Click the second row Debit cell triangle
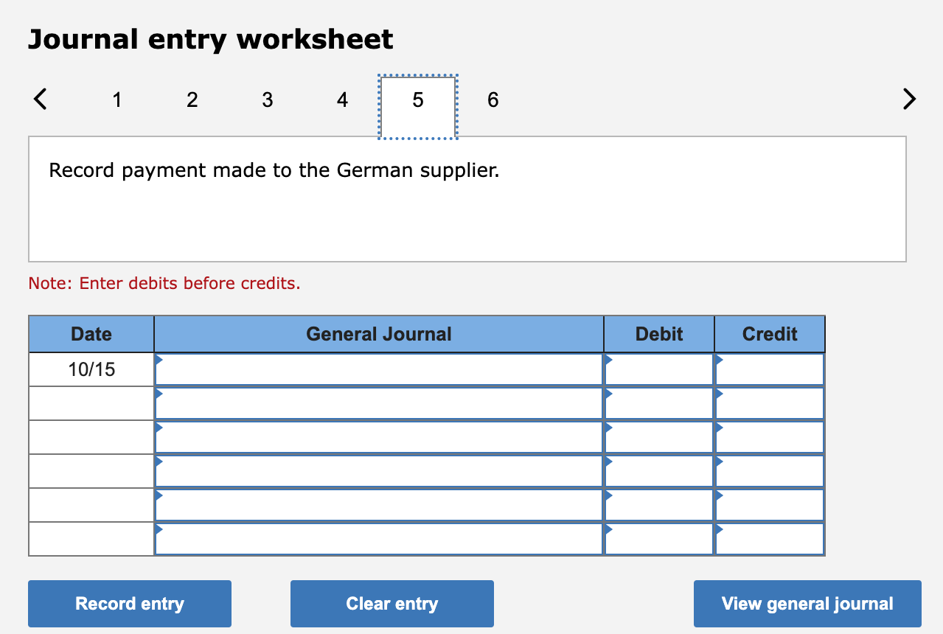943x634 pixels. (608, 393)
